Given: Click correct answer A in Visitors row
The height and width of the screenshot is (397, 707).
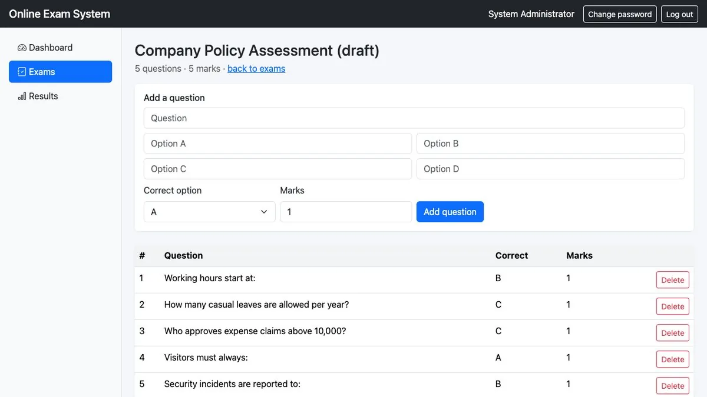Looking at the screenshot, I should [x=498, y=358].
